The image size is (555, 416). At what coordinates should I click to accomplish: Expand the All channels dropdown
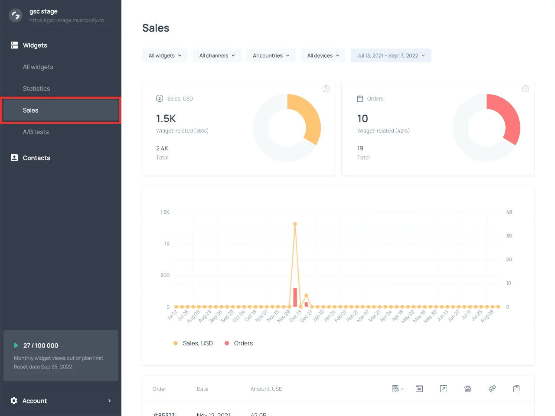click(217, 55)
